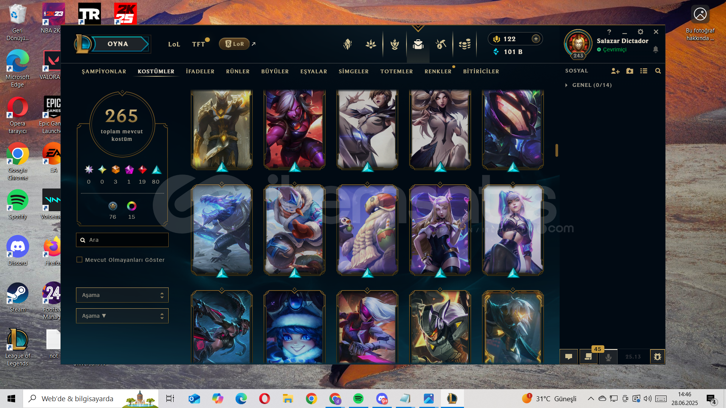Open the Collection backpack icon

pyautogui.click(x=418, y=45)
